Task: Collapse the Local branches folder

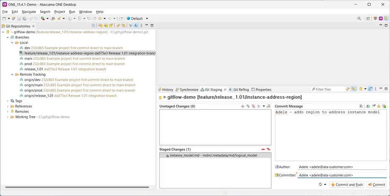Action: coord(12,43)
